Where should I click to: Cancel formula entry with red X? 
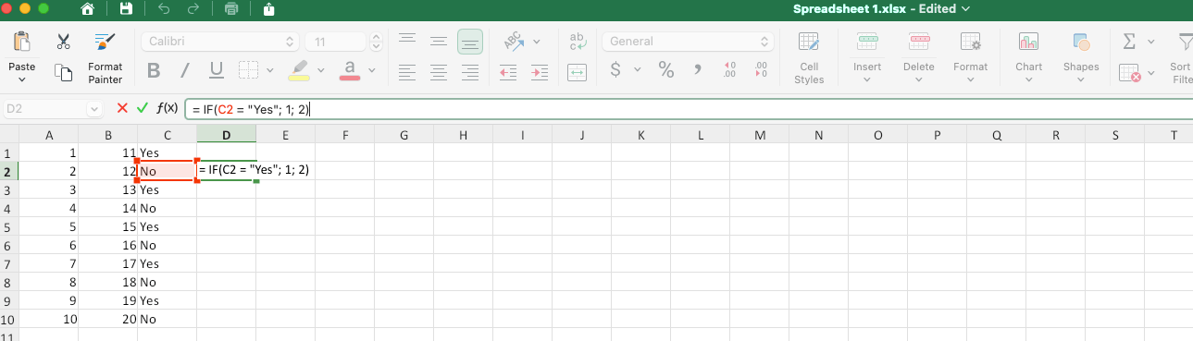click(122, 108)
